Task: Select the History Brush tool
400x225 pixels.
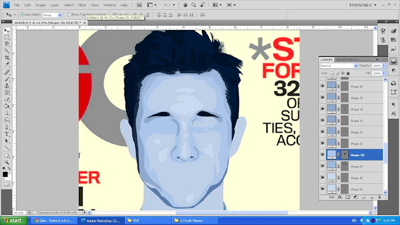Action: click(x=7, y=92)
